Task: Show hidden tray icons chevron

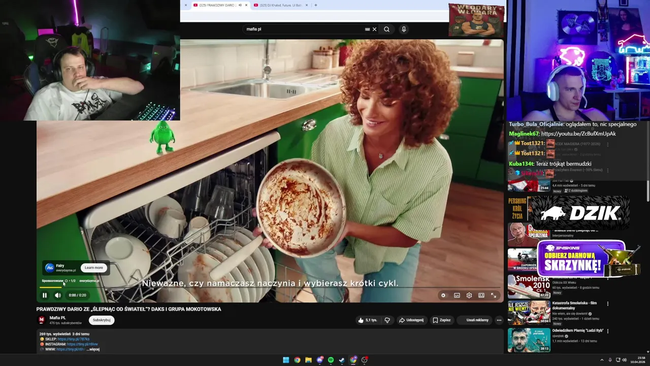Action: 602,360
